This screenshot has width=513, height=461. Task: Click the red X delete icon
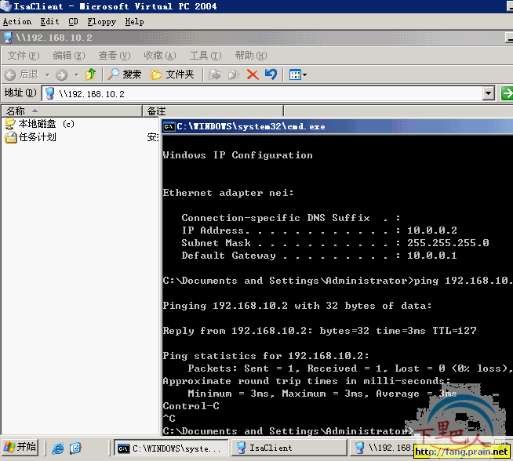coord(253,74)
